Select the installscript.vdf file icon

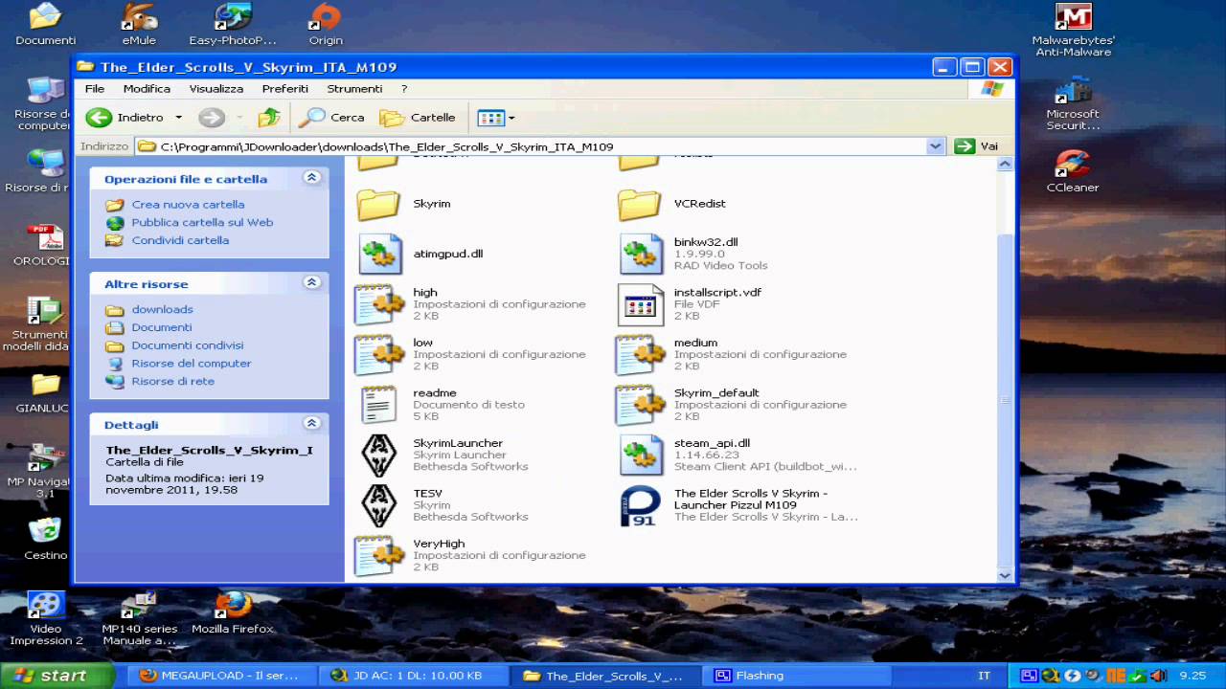[x=640, y=304]
